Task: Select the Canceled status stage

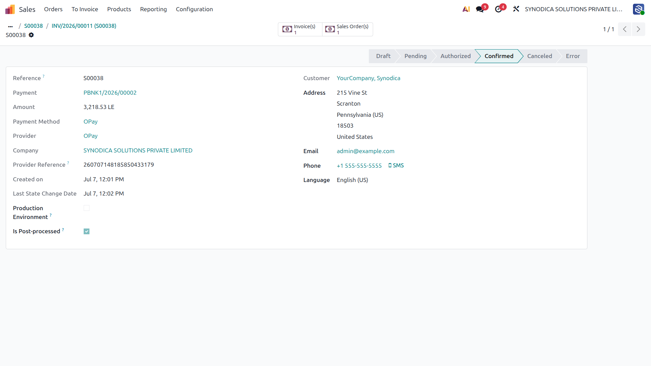Action: pyautogui.click(x=539, y=56)
